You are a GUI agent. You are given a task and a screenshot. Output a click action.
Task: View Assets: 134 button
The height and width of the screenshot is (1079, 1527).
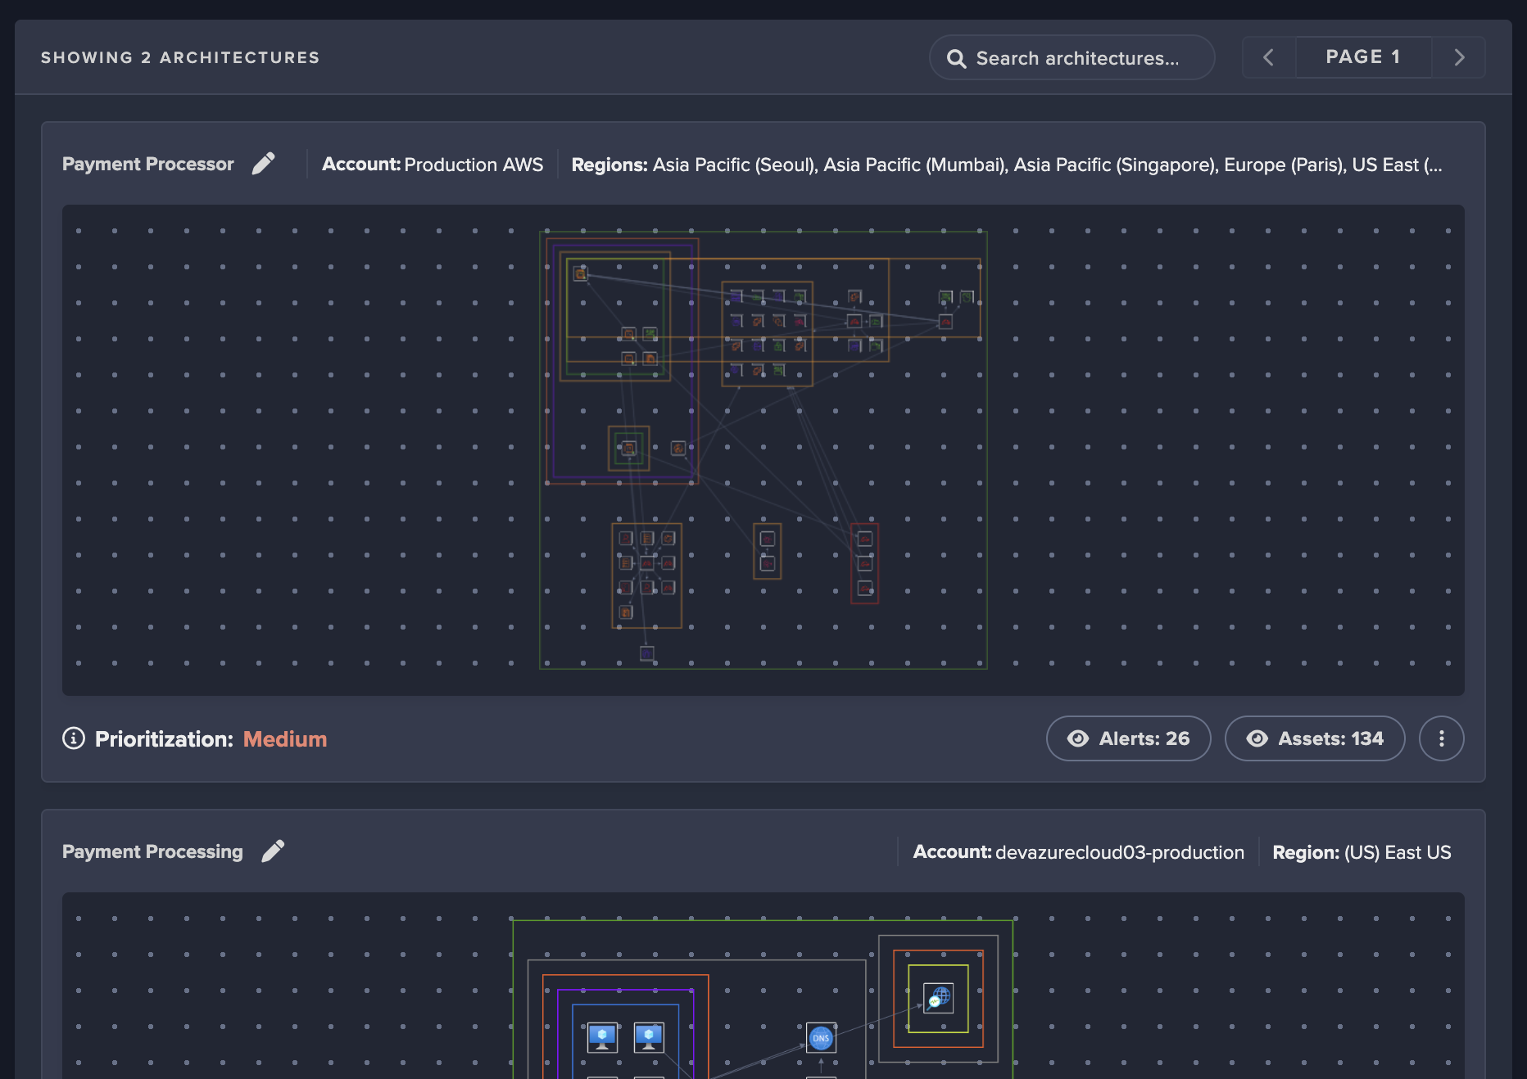pos(1315,738)
